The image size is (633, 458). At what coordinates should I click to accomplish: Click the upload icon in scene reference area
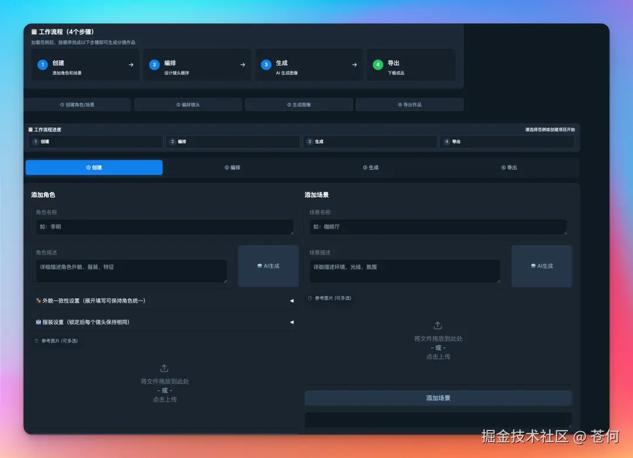(x=438, y=325)
